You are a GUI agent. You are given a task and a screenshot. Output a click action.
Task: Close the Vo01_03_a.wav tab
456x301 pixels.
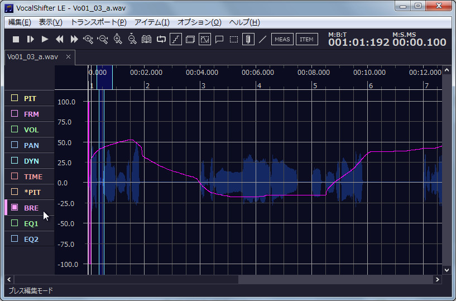[68, 57]
